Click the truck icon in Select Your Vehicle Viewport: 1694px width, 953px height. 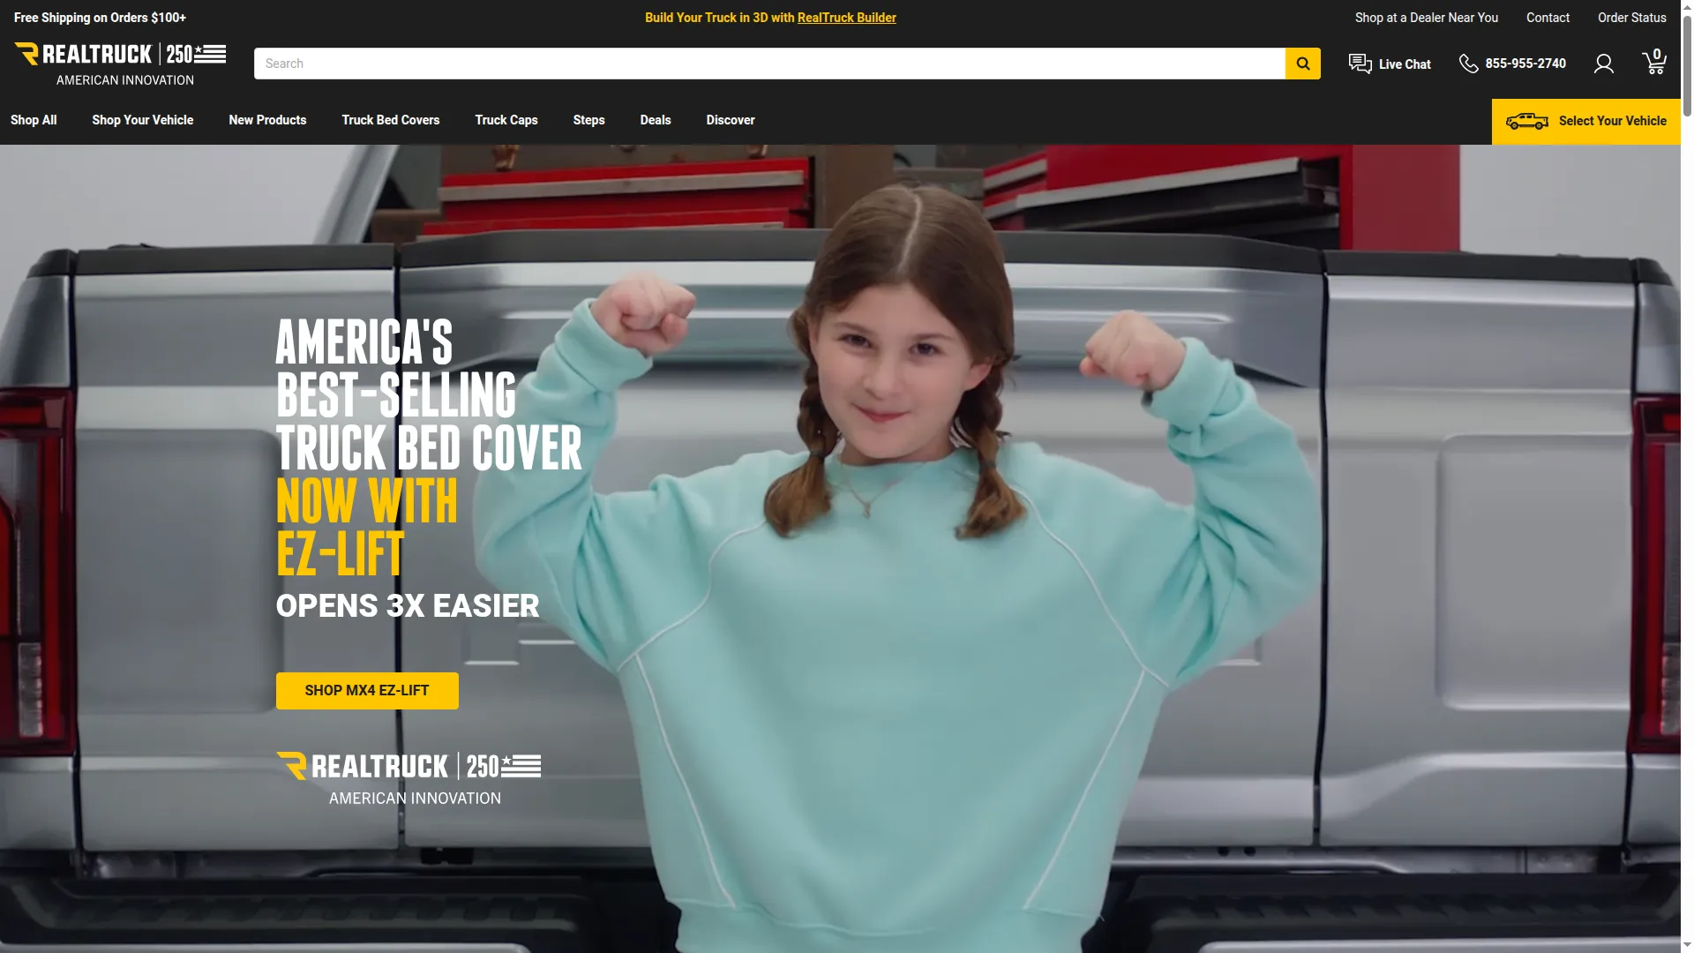point(1527,121)
